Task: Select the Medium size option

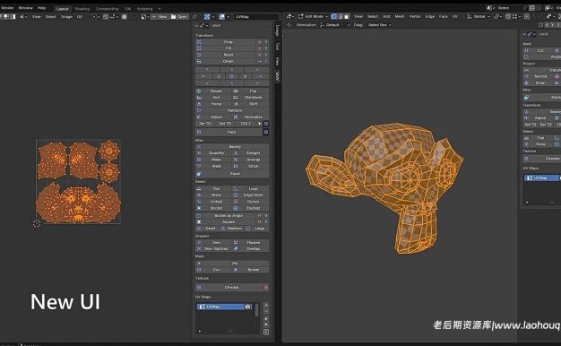Action: coord(232,229)
